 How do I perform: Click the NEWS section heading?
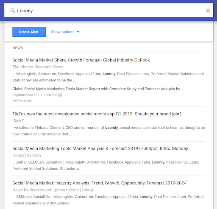[x=18, y=48]
